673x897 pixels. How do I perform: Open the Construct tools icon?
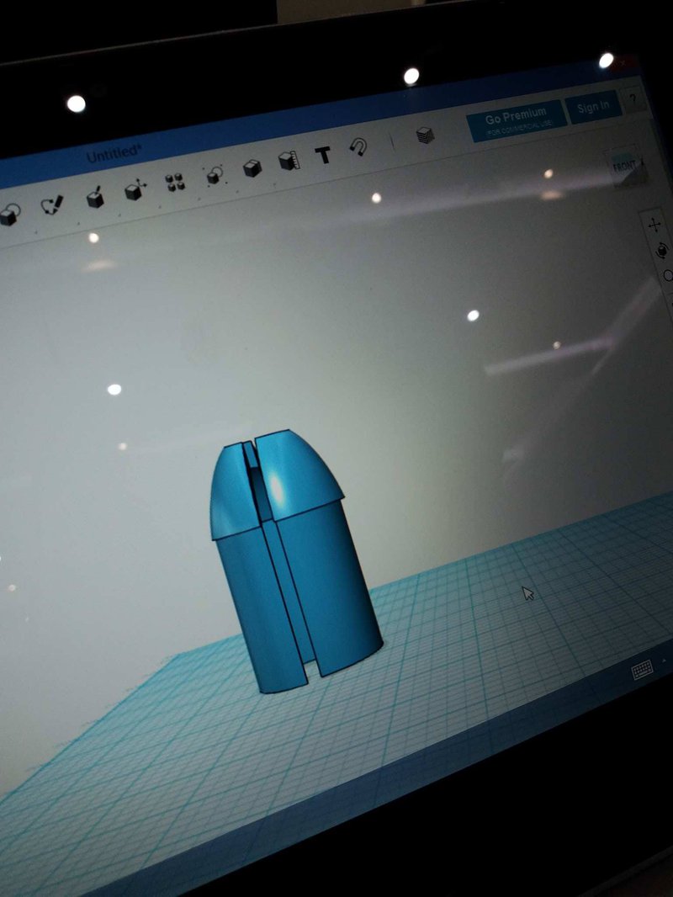(x=95, y=198)
